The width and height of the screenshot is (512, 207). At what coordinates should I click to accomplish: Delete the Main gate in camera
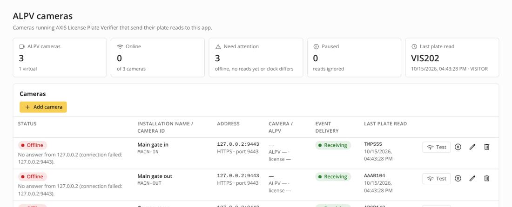(x=486, y=147)
